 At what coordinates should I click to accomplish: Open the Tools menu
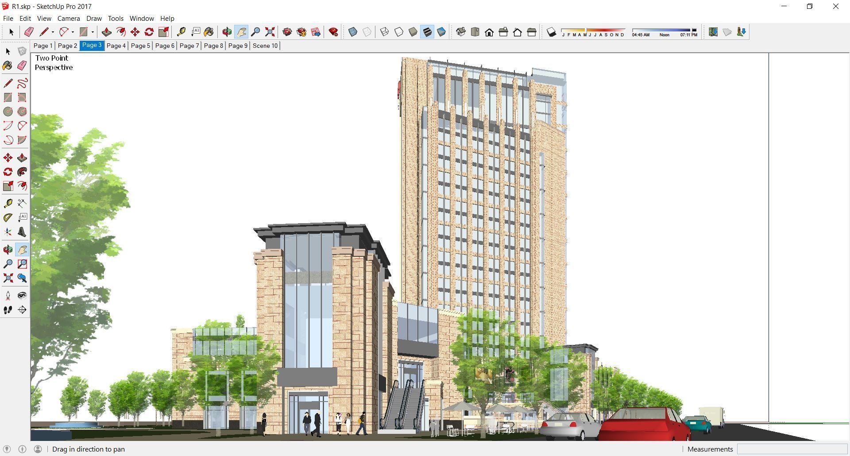(x=116, y=18)
